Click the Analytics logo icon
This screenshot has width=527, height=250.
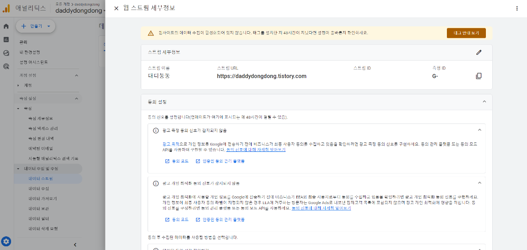point(6,8)
